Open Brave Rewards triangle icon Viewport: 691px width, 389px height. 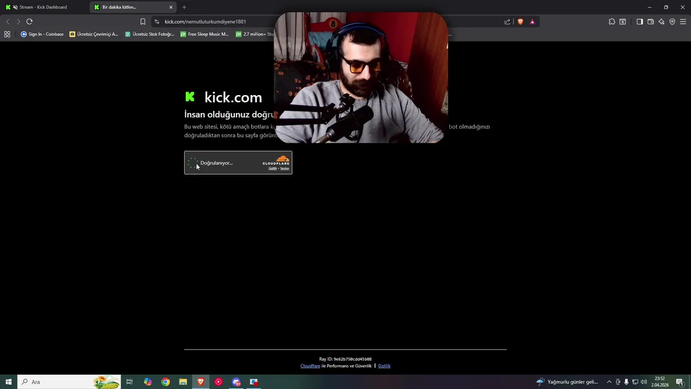point(532,22)
